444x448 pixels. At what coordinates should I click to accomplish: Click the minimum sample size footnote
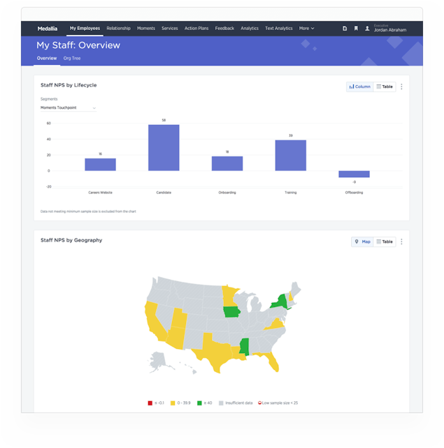click(88, 211)
